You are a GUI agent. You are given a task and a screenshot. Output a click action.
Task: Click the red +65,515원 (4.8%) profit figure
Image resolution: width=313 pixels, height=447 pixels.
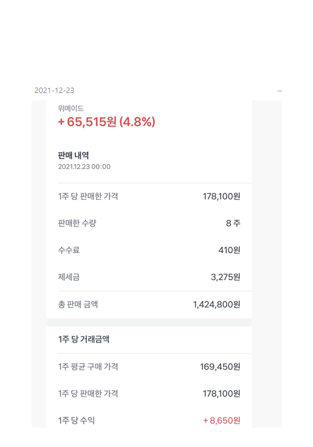[x=106, y=122]
